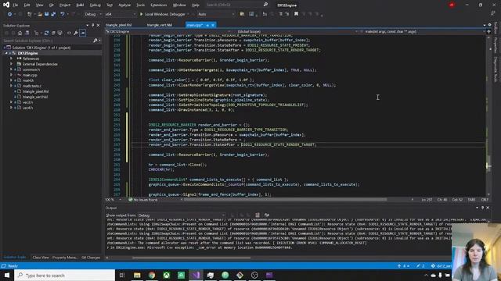
Task: Open the Debug menu
Action: pos(95,5)
